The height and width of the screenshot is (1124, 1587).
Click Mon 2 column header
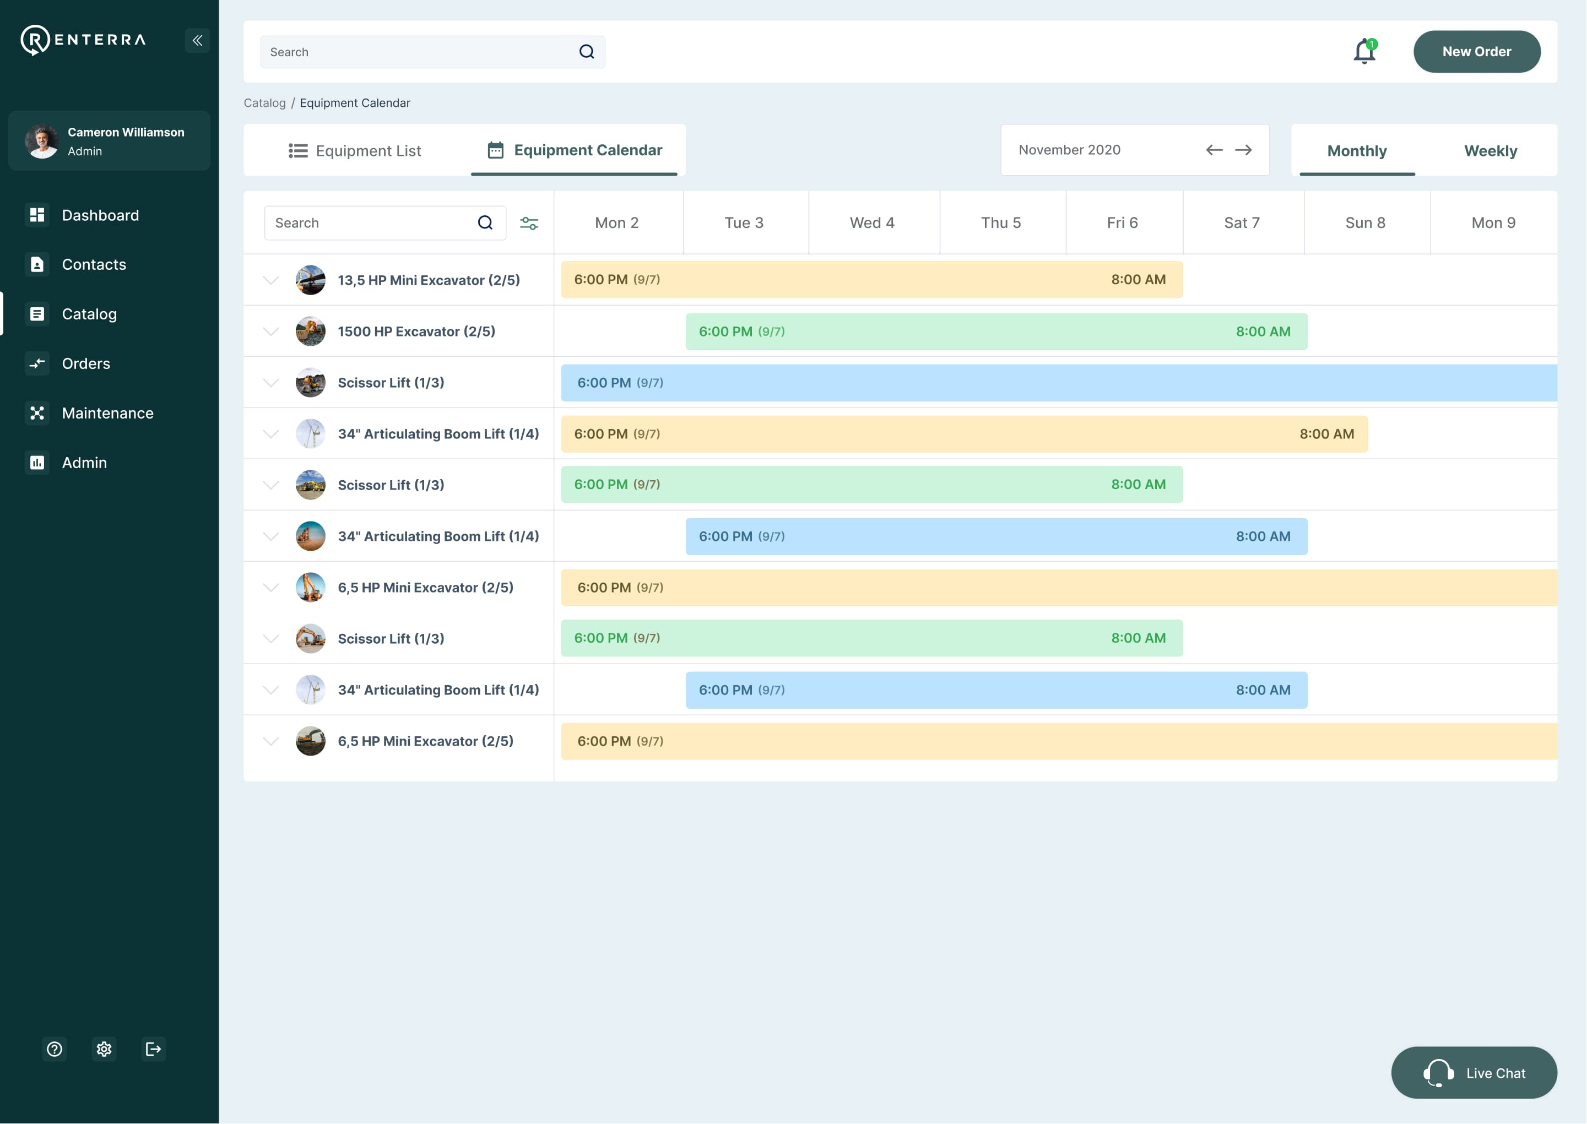(618, 223)
